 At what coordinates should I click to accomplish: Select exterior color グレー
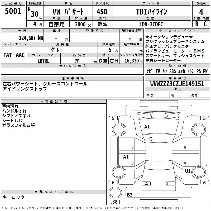pos(57,50)
